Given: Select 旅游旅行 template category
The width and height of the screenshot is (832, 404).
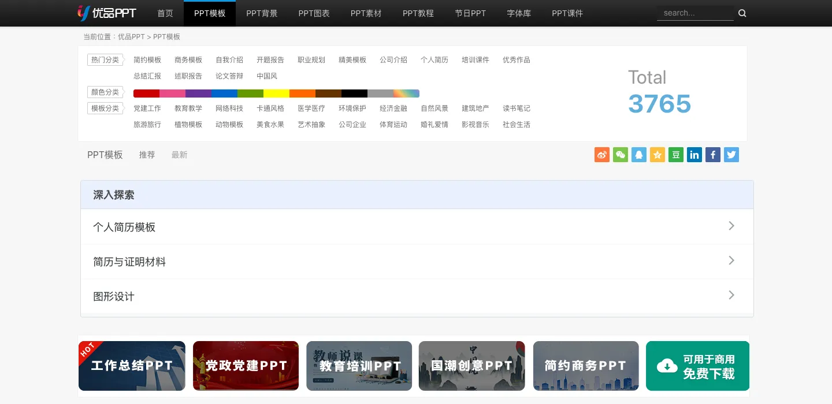Looking at the screenshot, I should [x=147, y=125].
